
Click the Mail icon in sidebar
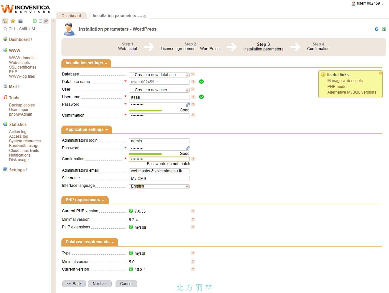tap(5, 86)
